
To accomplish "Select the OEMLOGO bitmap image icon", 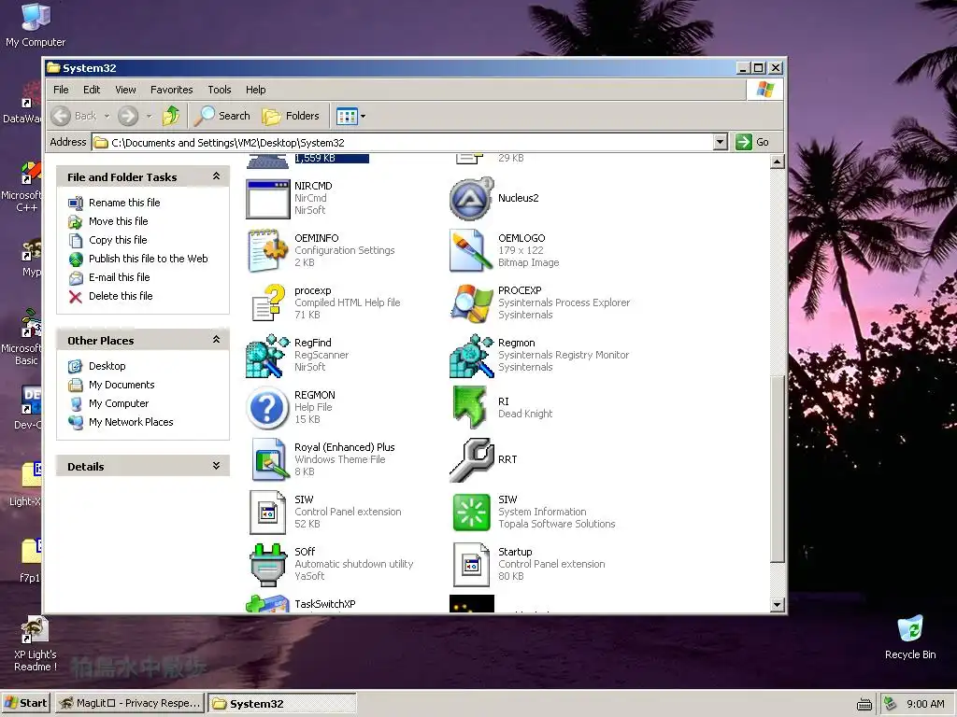I will pyautogui.click(x=471, y=250).
